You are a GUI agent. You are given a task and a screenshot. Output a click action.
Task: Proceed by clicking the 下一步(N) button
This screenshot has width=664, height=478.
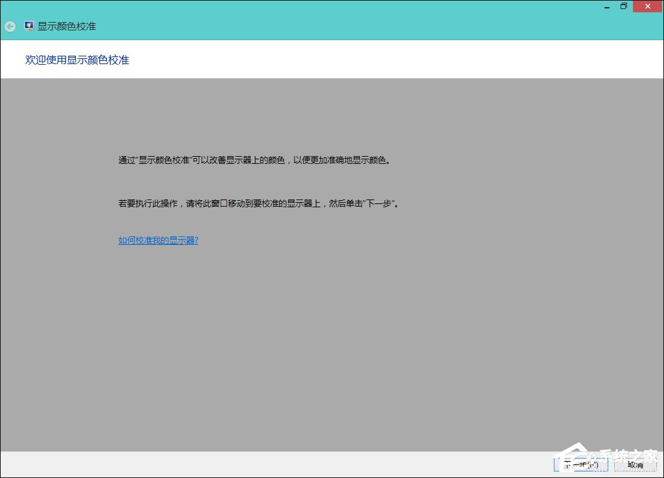coord(581,464)
